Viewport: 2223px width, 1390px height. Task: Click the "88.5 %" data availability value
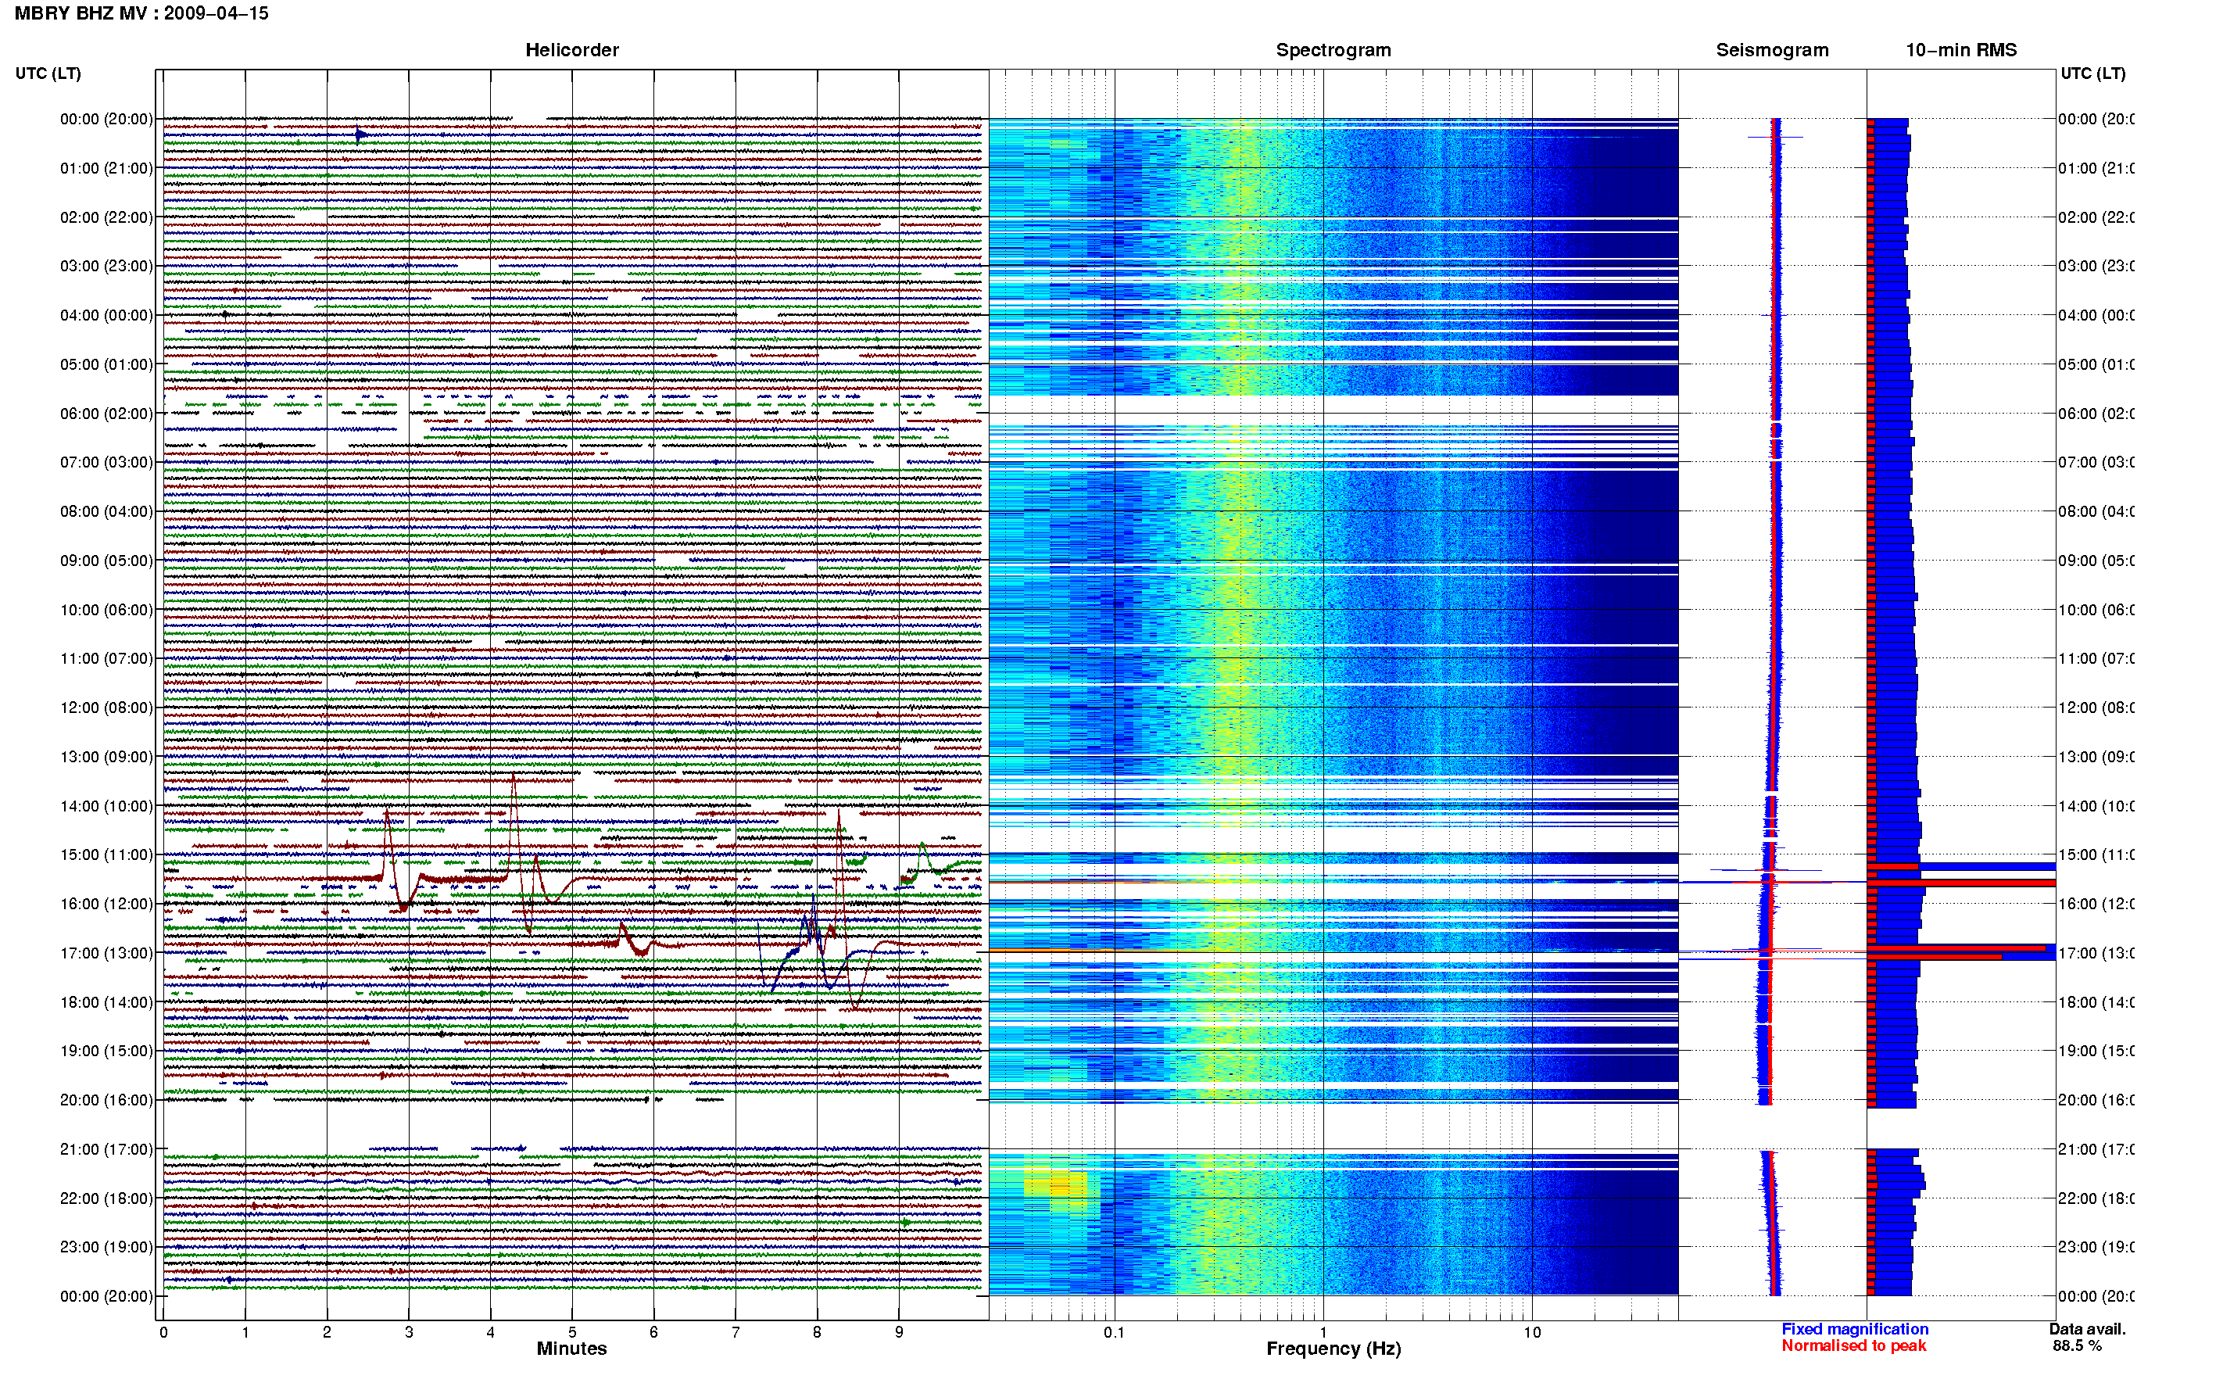2077,1346
